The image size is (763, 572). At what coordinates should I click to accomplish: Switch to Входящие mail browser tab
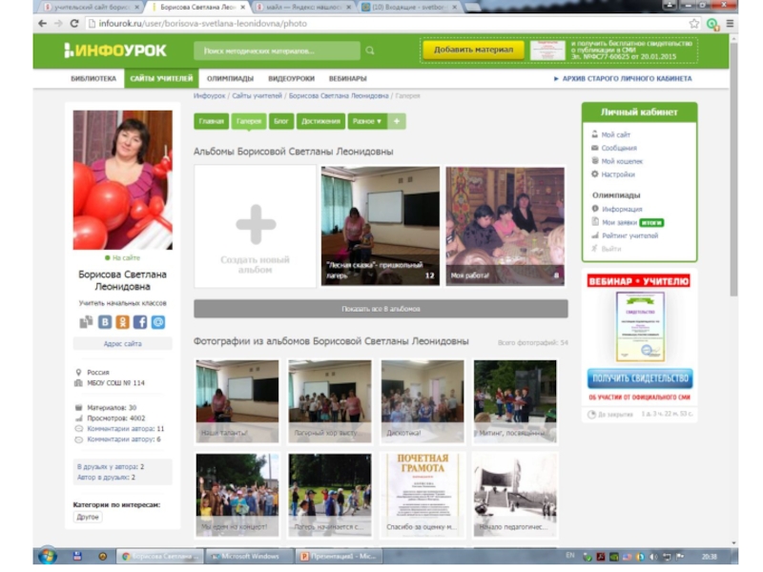point(410,8)
